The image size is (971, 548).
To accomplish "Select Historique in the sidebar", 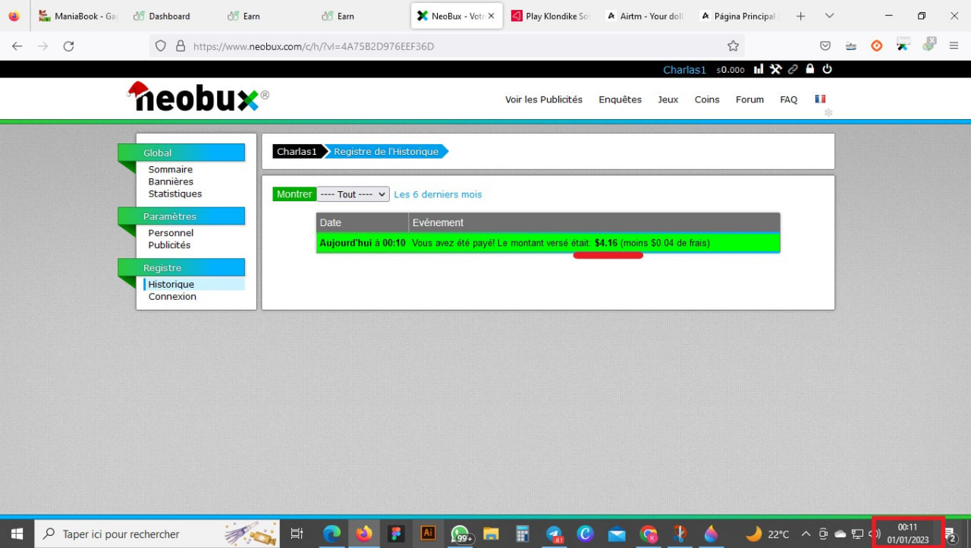I will [171, 285].
